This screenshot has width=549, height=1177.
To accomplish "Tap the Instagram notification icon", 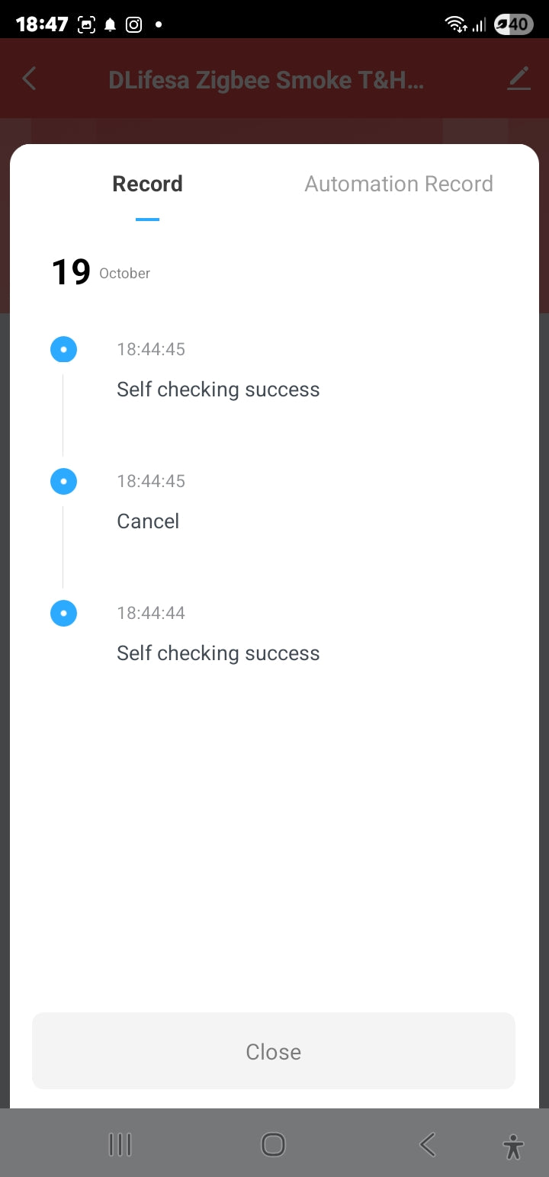I will (x=133, y=24).
